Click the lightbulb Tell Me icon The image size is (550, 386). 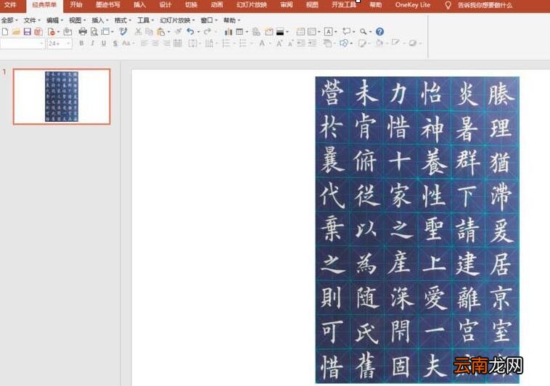click(448, 5)
